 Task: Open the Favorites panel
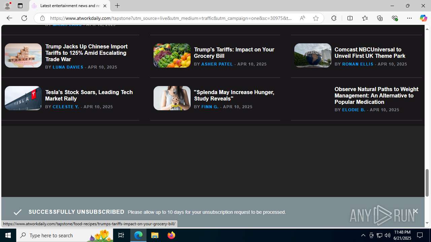[x=365, y=18]
